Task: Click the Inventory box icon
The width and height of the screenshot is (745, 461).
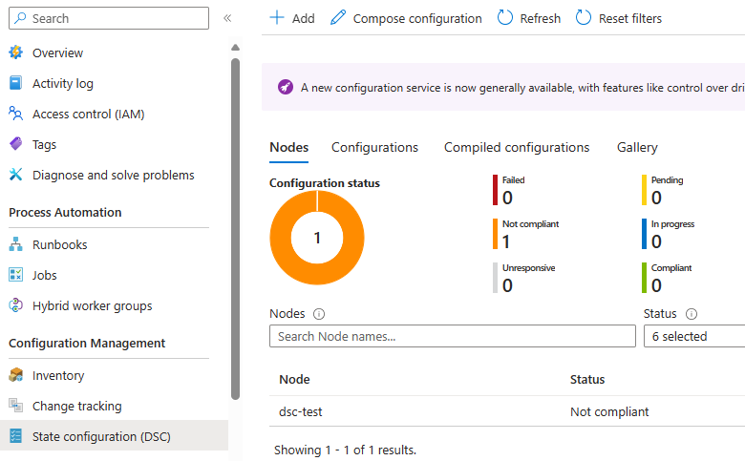Action: [x=15, y=375]
